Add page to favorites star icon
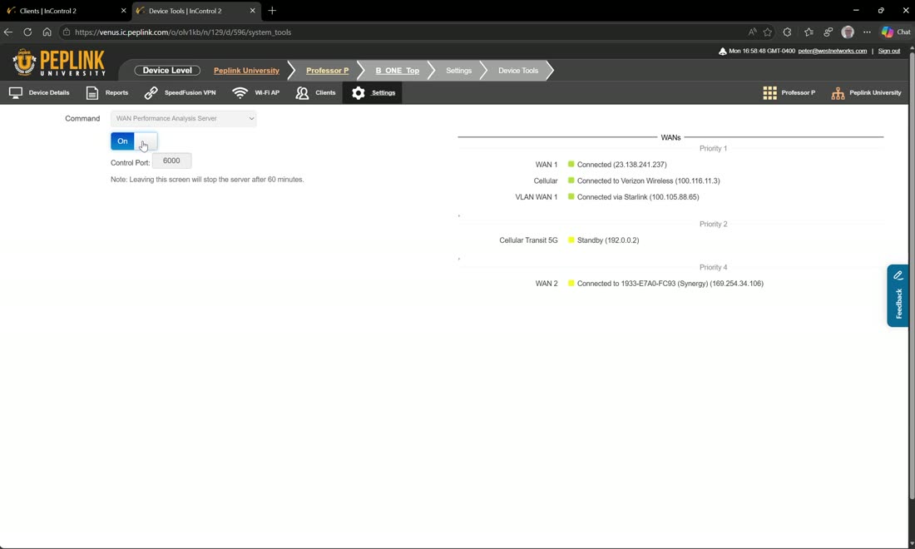Image resolution: width=915 pixels, height=549 pixels. [x=768, y=32]
